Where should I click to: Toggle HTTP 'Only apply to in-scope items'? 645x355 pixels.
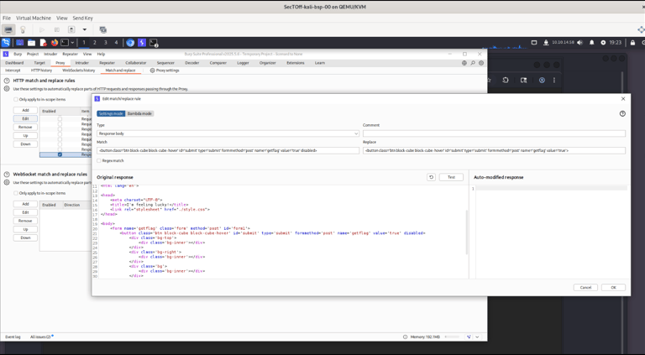coord(15,99)
